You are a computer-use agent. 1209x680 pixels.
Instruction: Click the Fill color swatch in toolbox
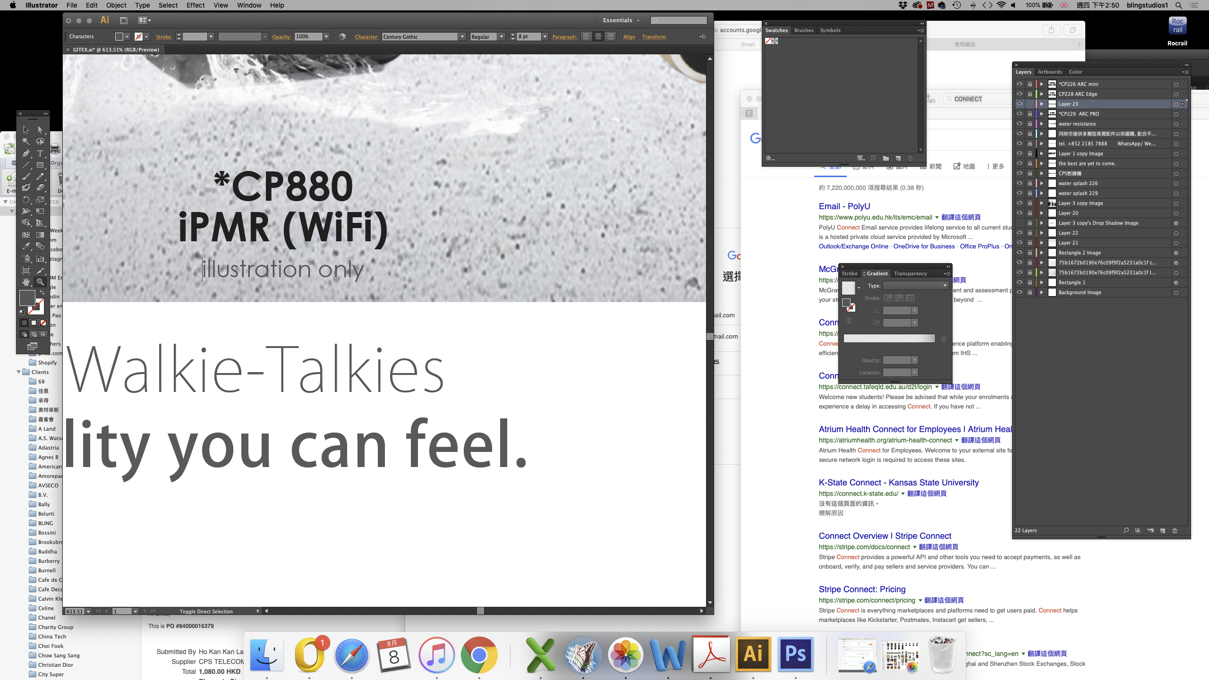(27, 297)
